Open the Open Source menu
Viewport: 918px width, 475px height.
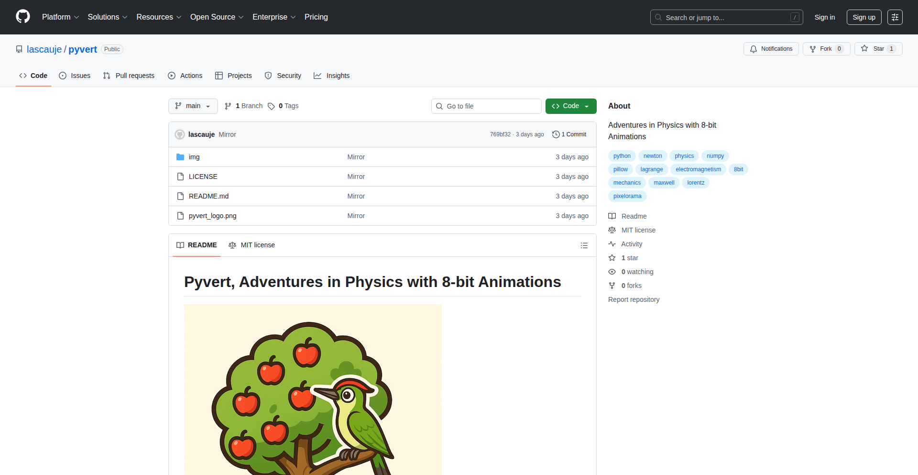click(217, 17)
